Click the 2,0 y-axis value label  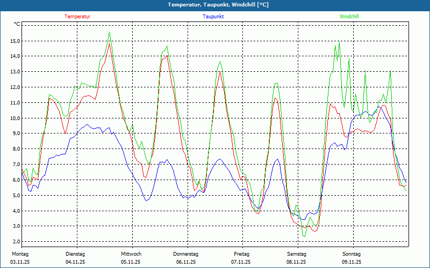16,242
